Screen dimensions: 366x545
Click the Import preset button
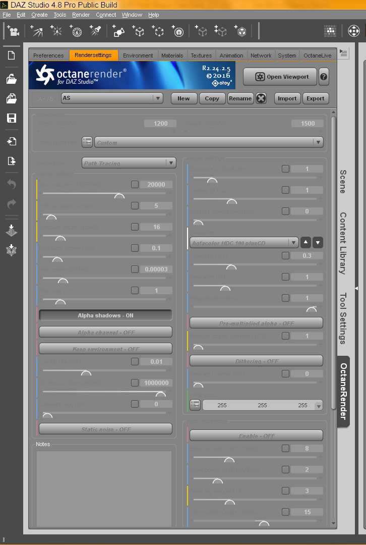(x=287, y=98)
